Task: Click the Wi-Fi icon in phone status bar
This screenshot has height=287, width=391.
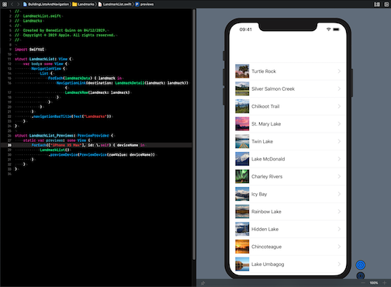Action: pyautogui.click(x=328, y=29)
